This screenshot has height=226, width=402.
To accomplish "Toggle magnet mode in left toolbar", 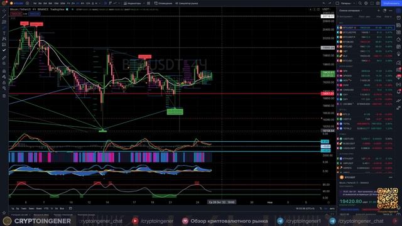I will click(x=4, y=71).
